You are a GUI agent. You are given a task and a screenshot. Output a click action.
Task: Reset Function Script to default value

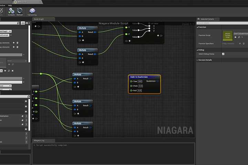click(242, 37)
